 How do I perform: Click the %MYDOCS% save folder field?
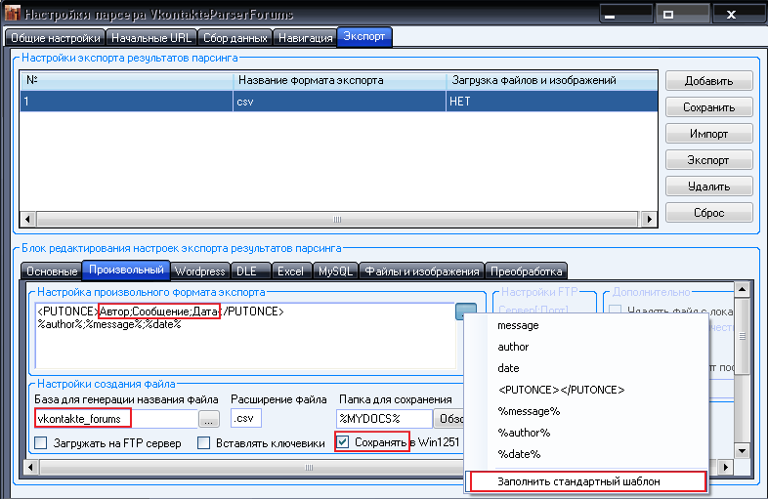click(385, 419)
